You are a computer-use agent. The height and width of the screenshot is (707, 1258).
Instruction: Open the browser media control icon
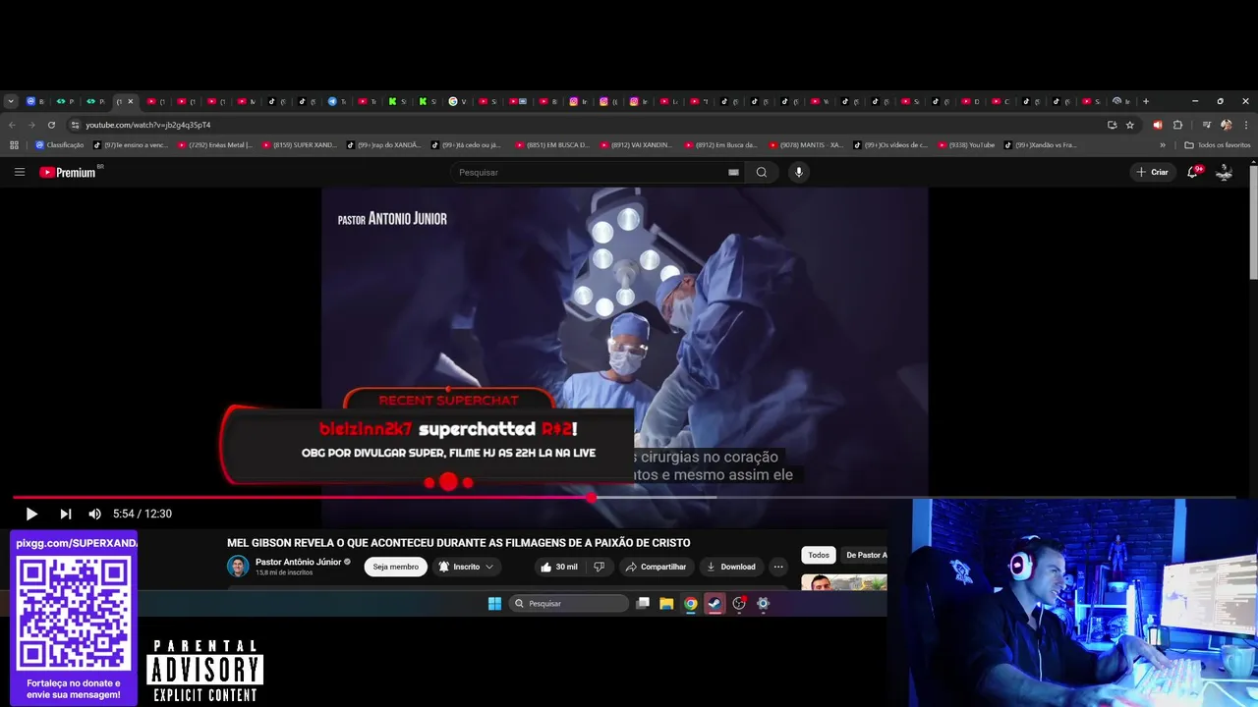pyautogui.click(x=1207, y=125)
